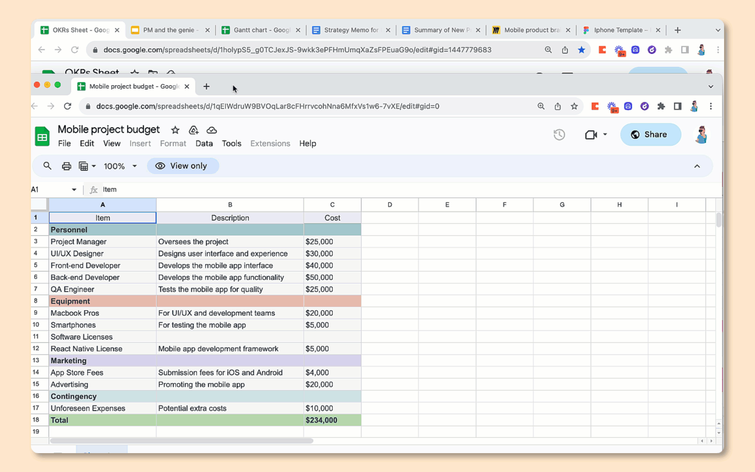755x472 pixels.
Task: Toggle the View only mode button
Action: [182, 166]
